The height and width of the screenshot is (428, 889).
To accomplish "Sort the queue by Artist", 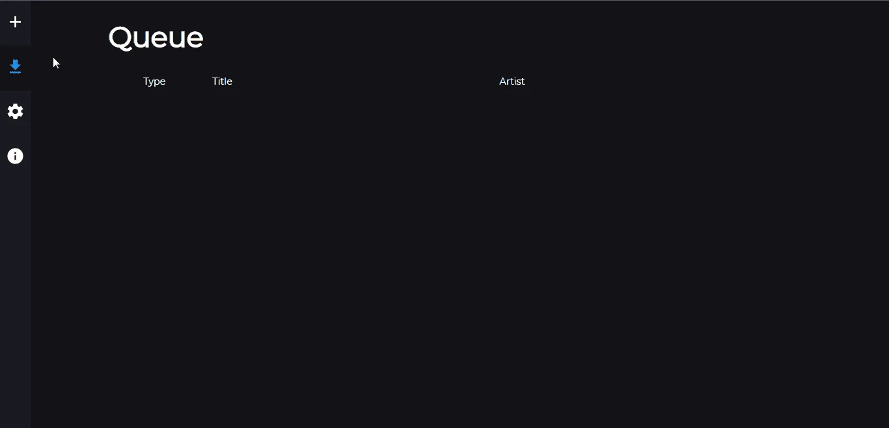I will pos(512,81).
